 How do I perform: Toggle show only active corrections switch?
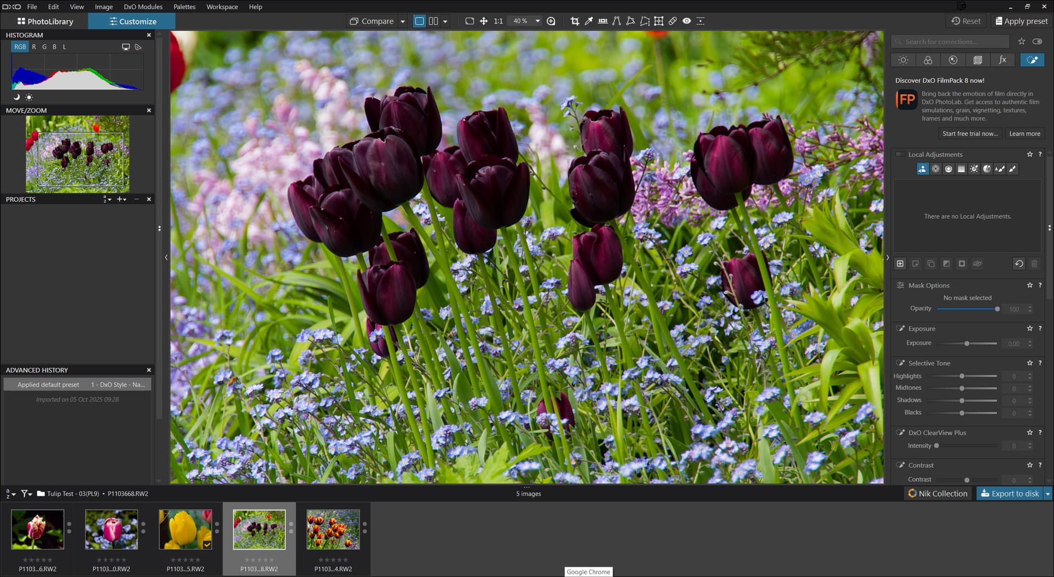coord(1037,42)
